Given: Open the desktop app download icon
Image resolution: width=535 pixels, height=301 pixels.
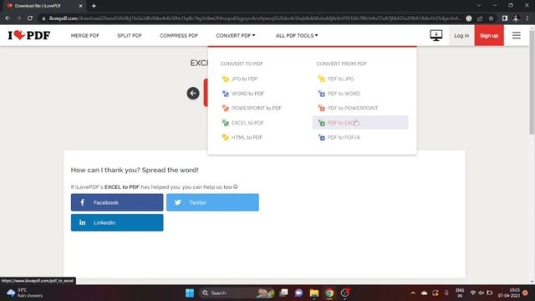Looking at the screenshot, I should click(436, 35).
